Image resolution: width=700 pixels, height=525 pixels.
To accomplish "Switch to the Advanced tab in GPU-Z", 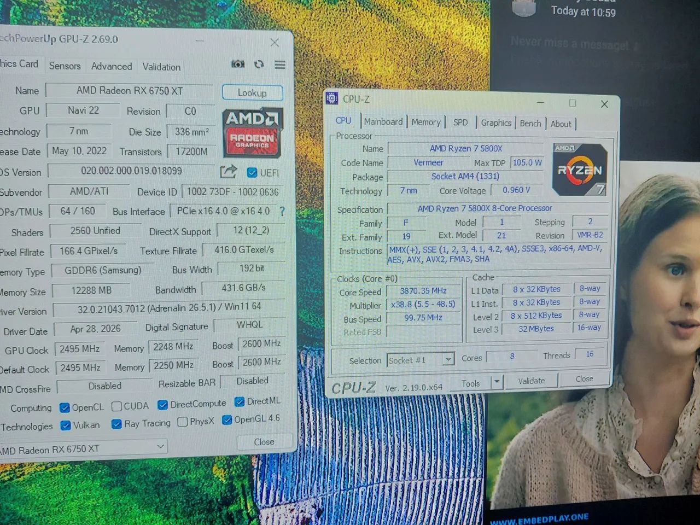I will pyautogui.click(x=112, y=66).
